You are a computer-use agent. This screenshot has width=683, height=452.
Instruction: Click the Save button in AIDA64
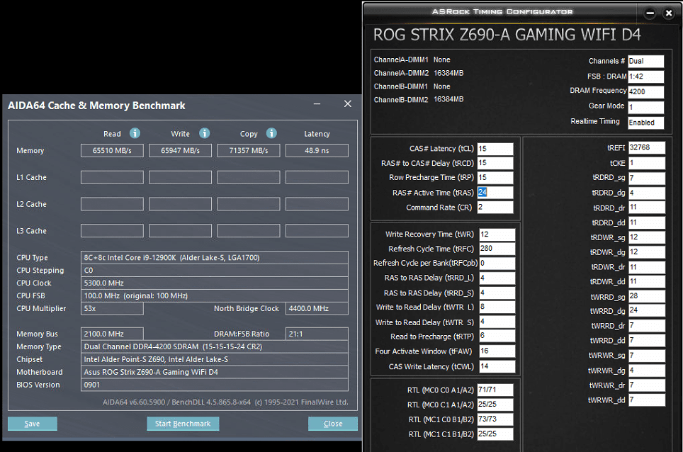click(32, 424)
